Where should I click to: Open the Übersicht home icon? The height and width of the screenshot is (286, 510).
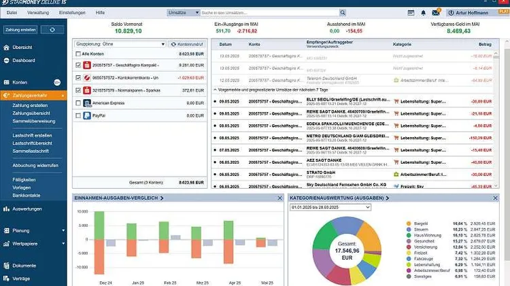pyautogui.click(x=6, y=48)
